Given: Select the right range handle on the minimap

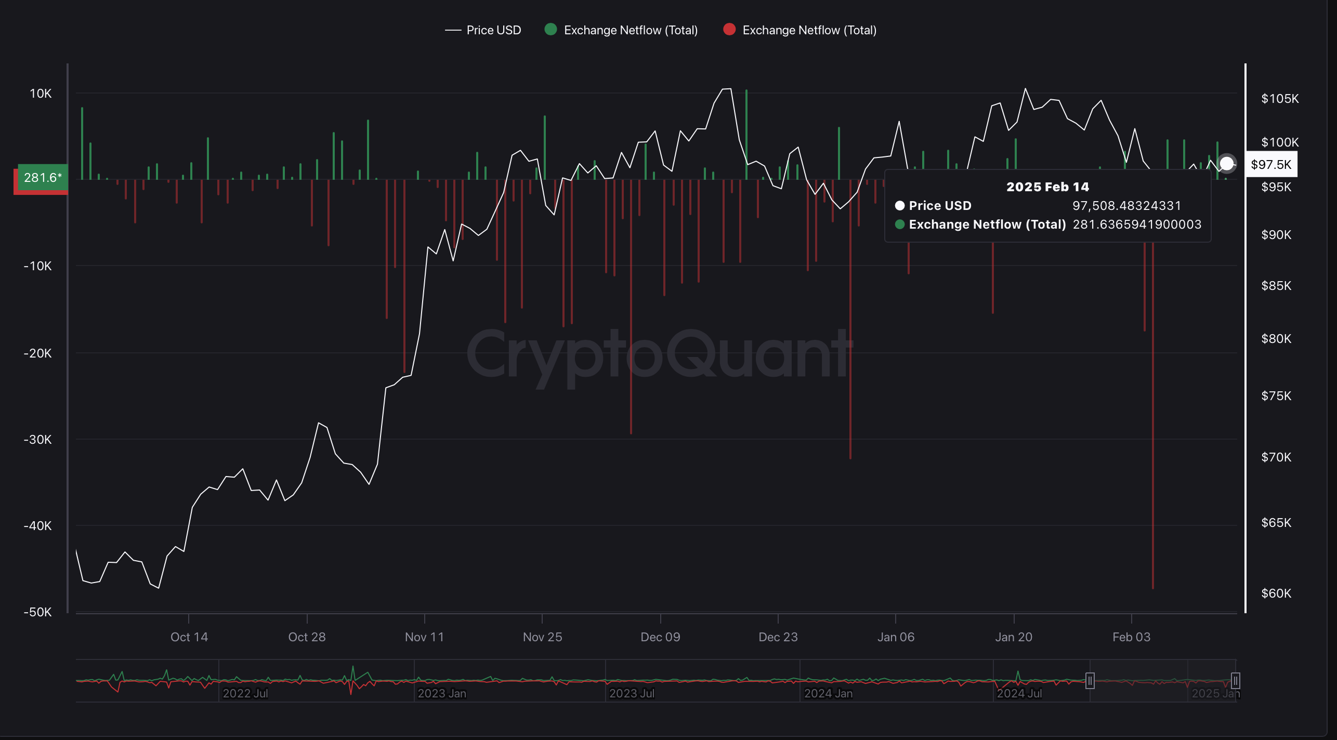Looking at the screenshot, I should [1236, 680].
